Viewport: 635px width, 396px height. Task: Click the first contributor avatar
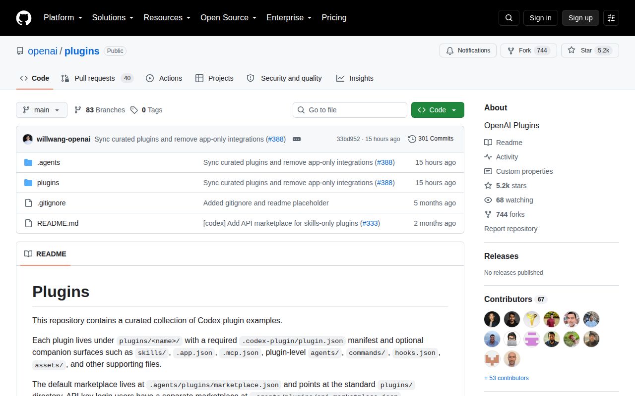click(492, 319)
